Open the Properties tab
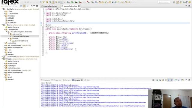The height and width of the screenshot is (108, 192). tap(56, 80)
